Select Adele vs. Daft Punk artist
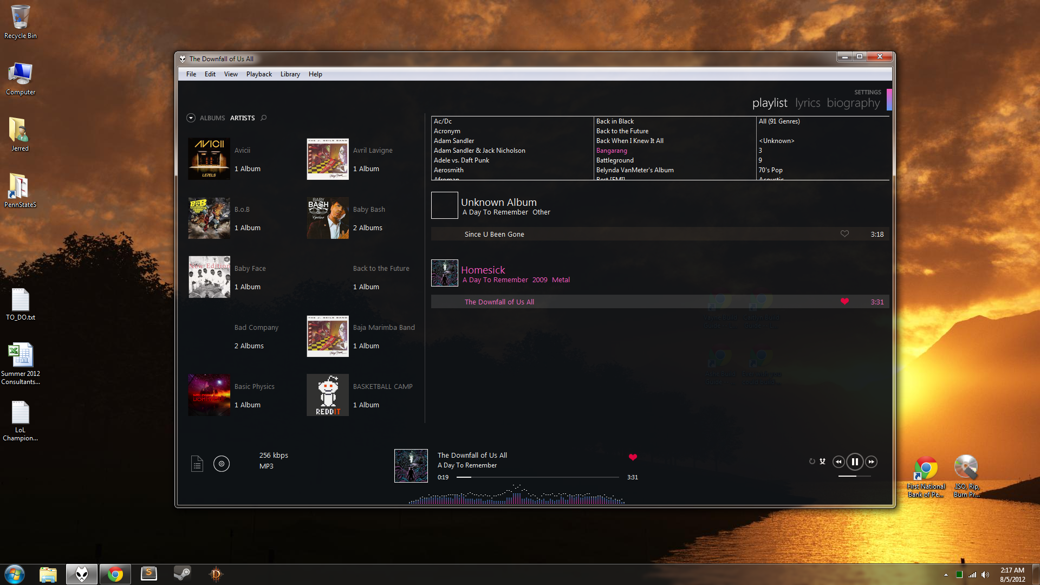This screenshot has width=1040, height=585. point(461,160)
